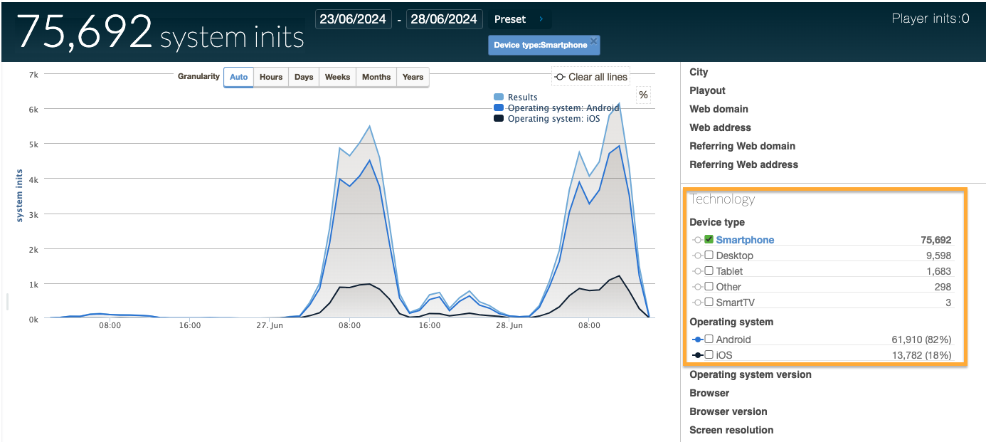Expand the Playout filter section

[x=707, y=90]
